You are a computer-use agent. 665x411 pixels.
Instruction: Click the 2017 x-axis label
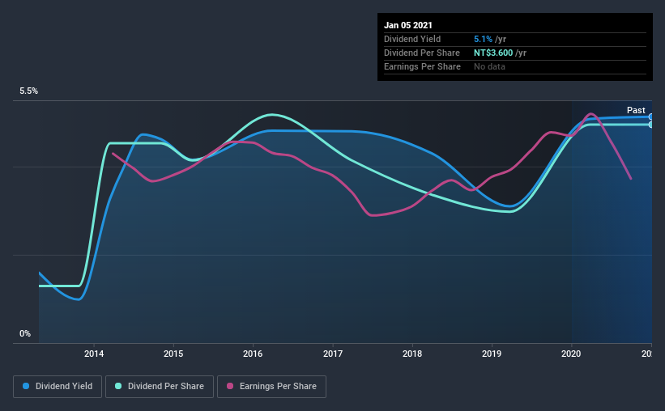(x=333, y=354)
